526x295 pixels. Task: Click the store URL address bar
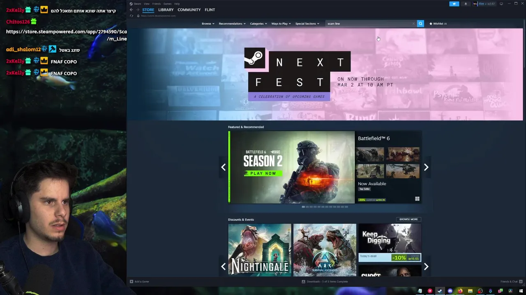tap(158, 16)
